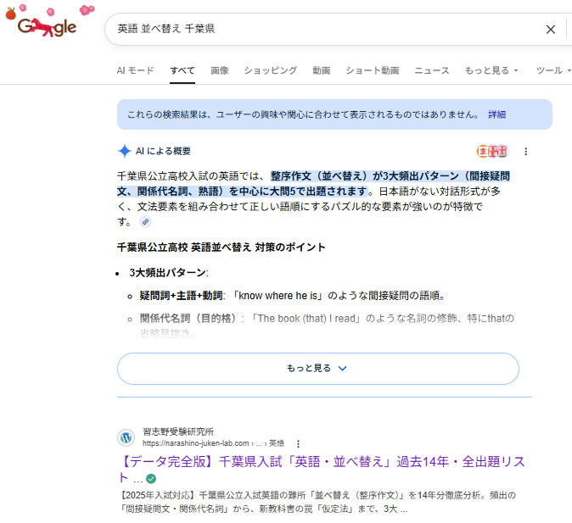Image resolution: width=572 pixels, height=523 pixels.
Task: Switch to the ニュース tab
Action: [431, 70]
